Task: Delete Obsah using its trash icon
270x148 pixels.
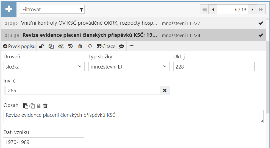Action: (x=45, y=106)
